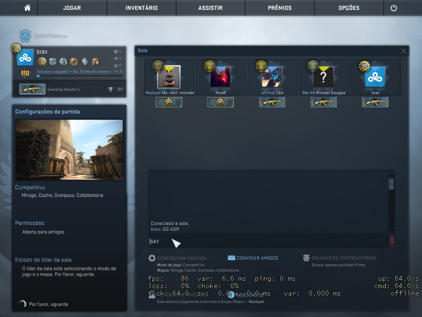Click the rank badge under HizeR
Viewport: 422px width, 317px height.
[220, 102]
